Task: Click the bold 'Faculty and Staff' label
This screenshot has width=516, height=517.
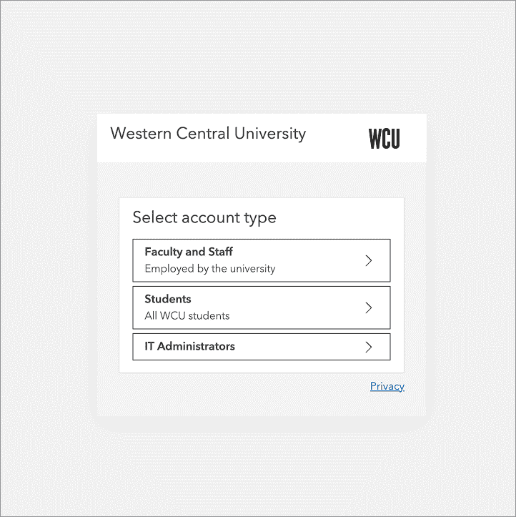Action: (x=189, y=252)
